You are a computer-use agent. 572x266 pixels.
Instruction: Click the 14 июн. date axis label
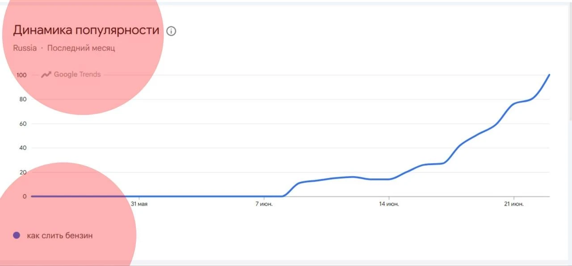pos(389,204)
